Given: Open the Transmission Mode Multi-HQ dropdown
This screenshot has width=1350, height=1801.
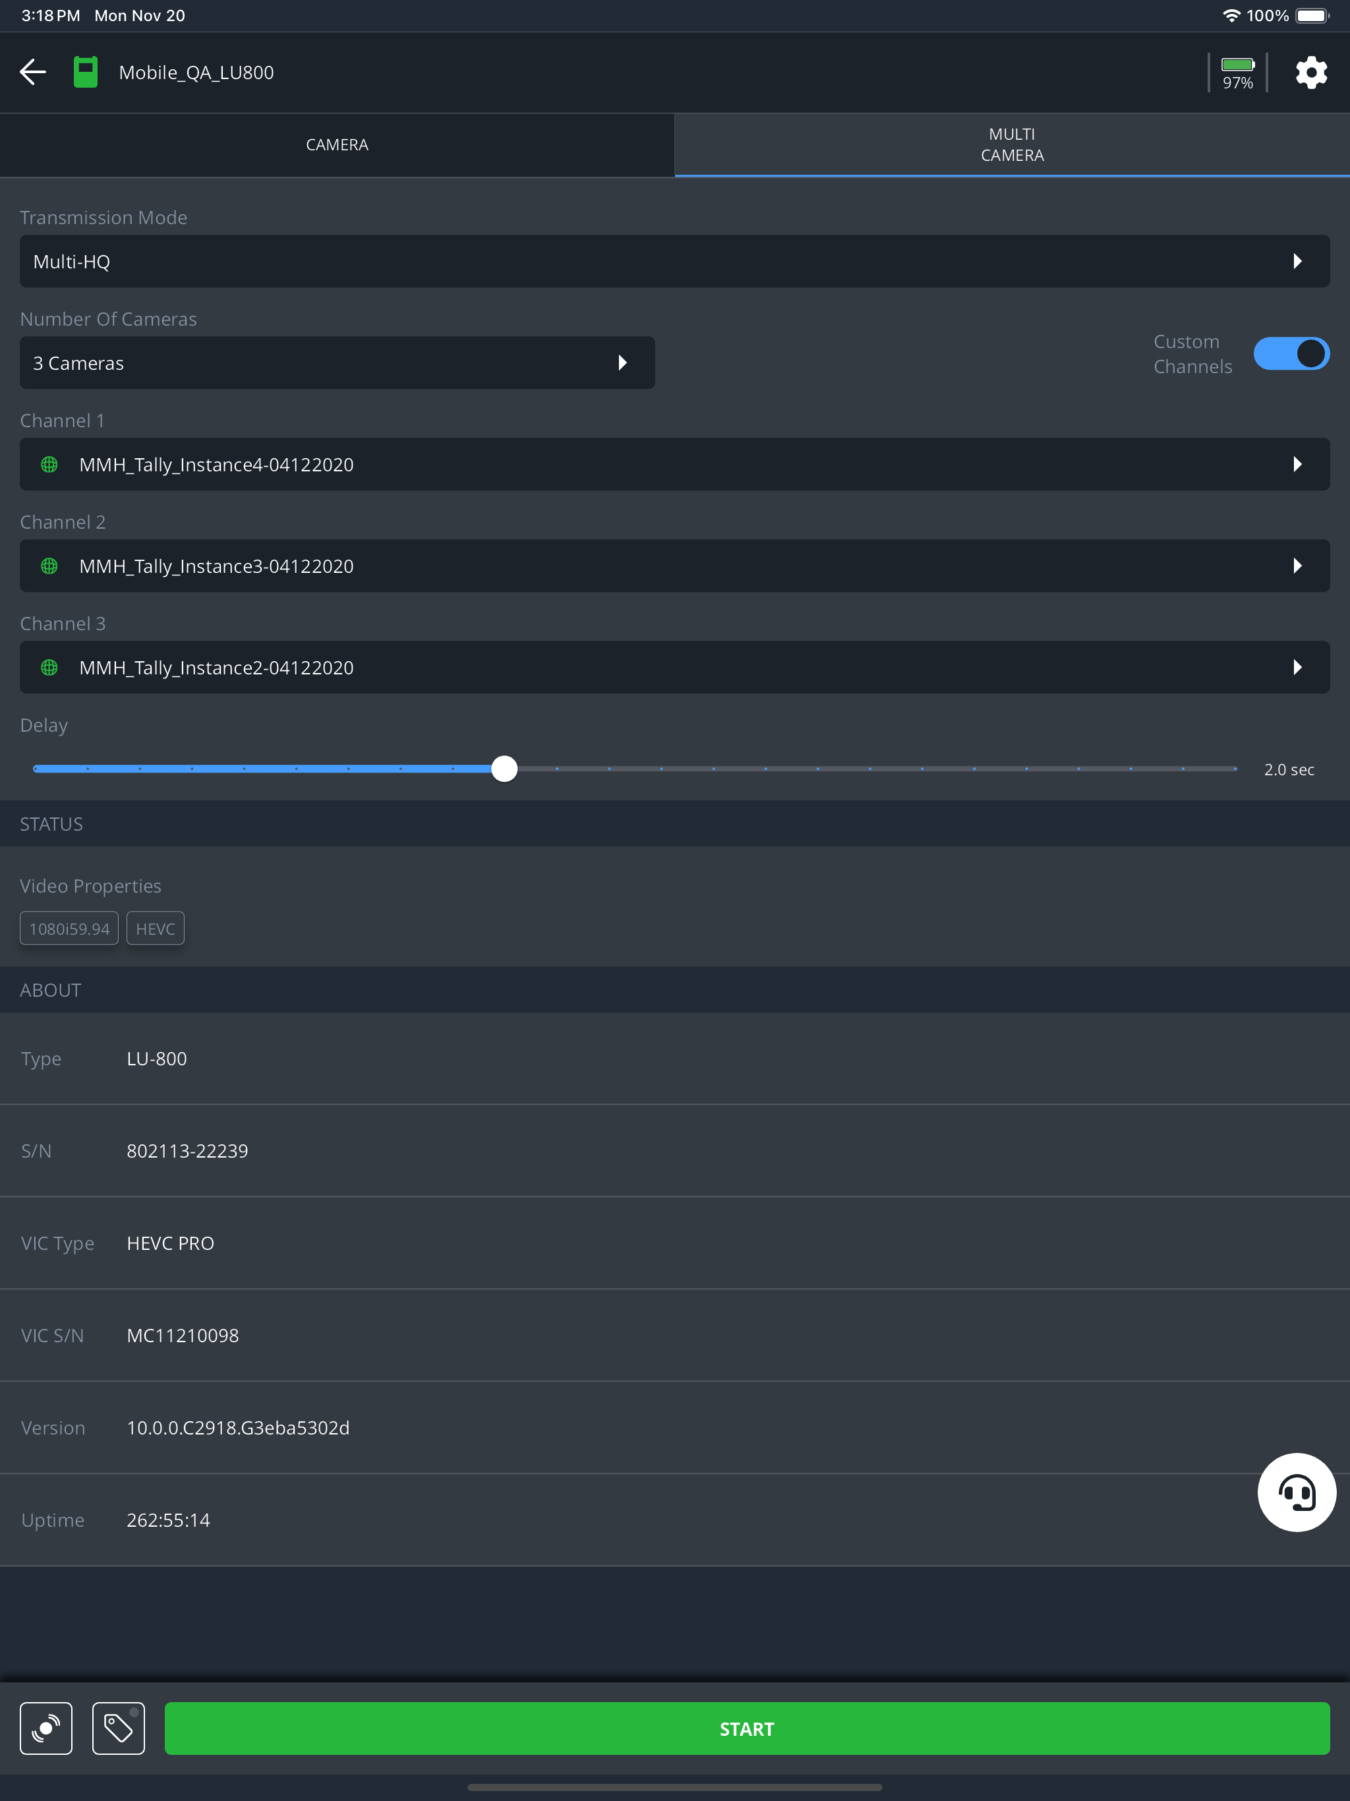Looking at the screenshot, I should pyautogui.click(x=674, y=261).
